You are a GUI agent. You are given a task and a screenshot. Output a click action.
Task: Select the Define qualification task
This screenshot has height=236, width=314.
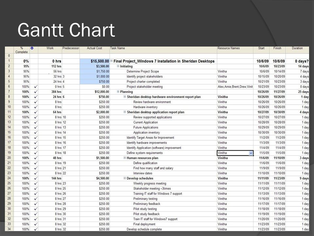click(x=145, y=163)
